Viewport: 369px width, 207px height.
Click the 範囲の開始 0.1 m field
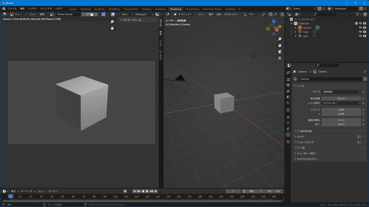coord(341,120)
